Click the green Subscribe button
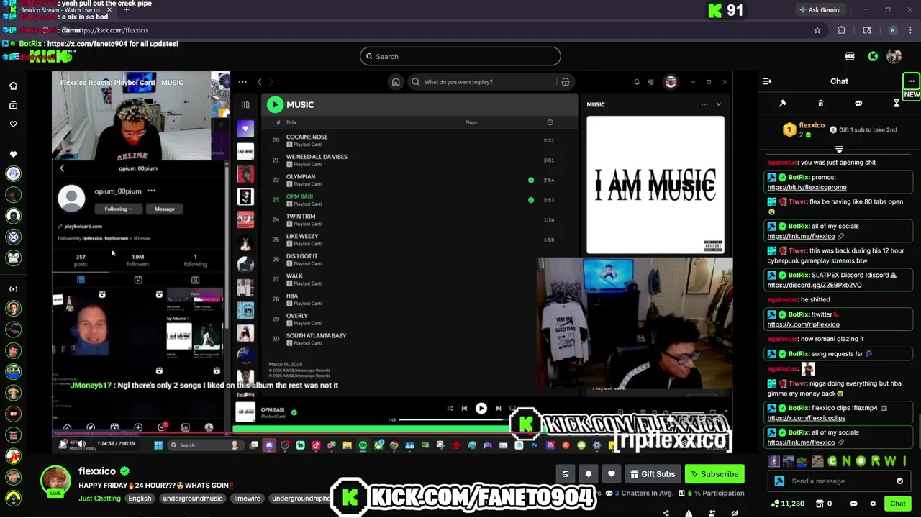 (713, 474)
